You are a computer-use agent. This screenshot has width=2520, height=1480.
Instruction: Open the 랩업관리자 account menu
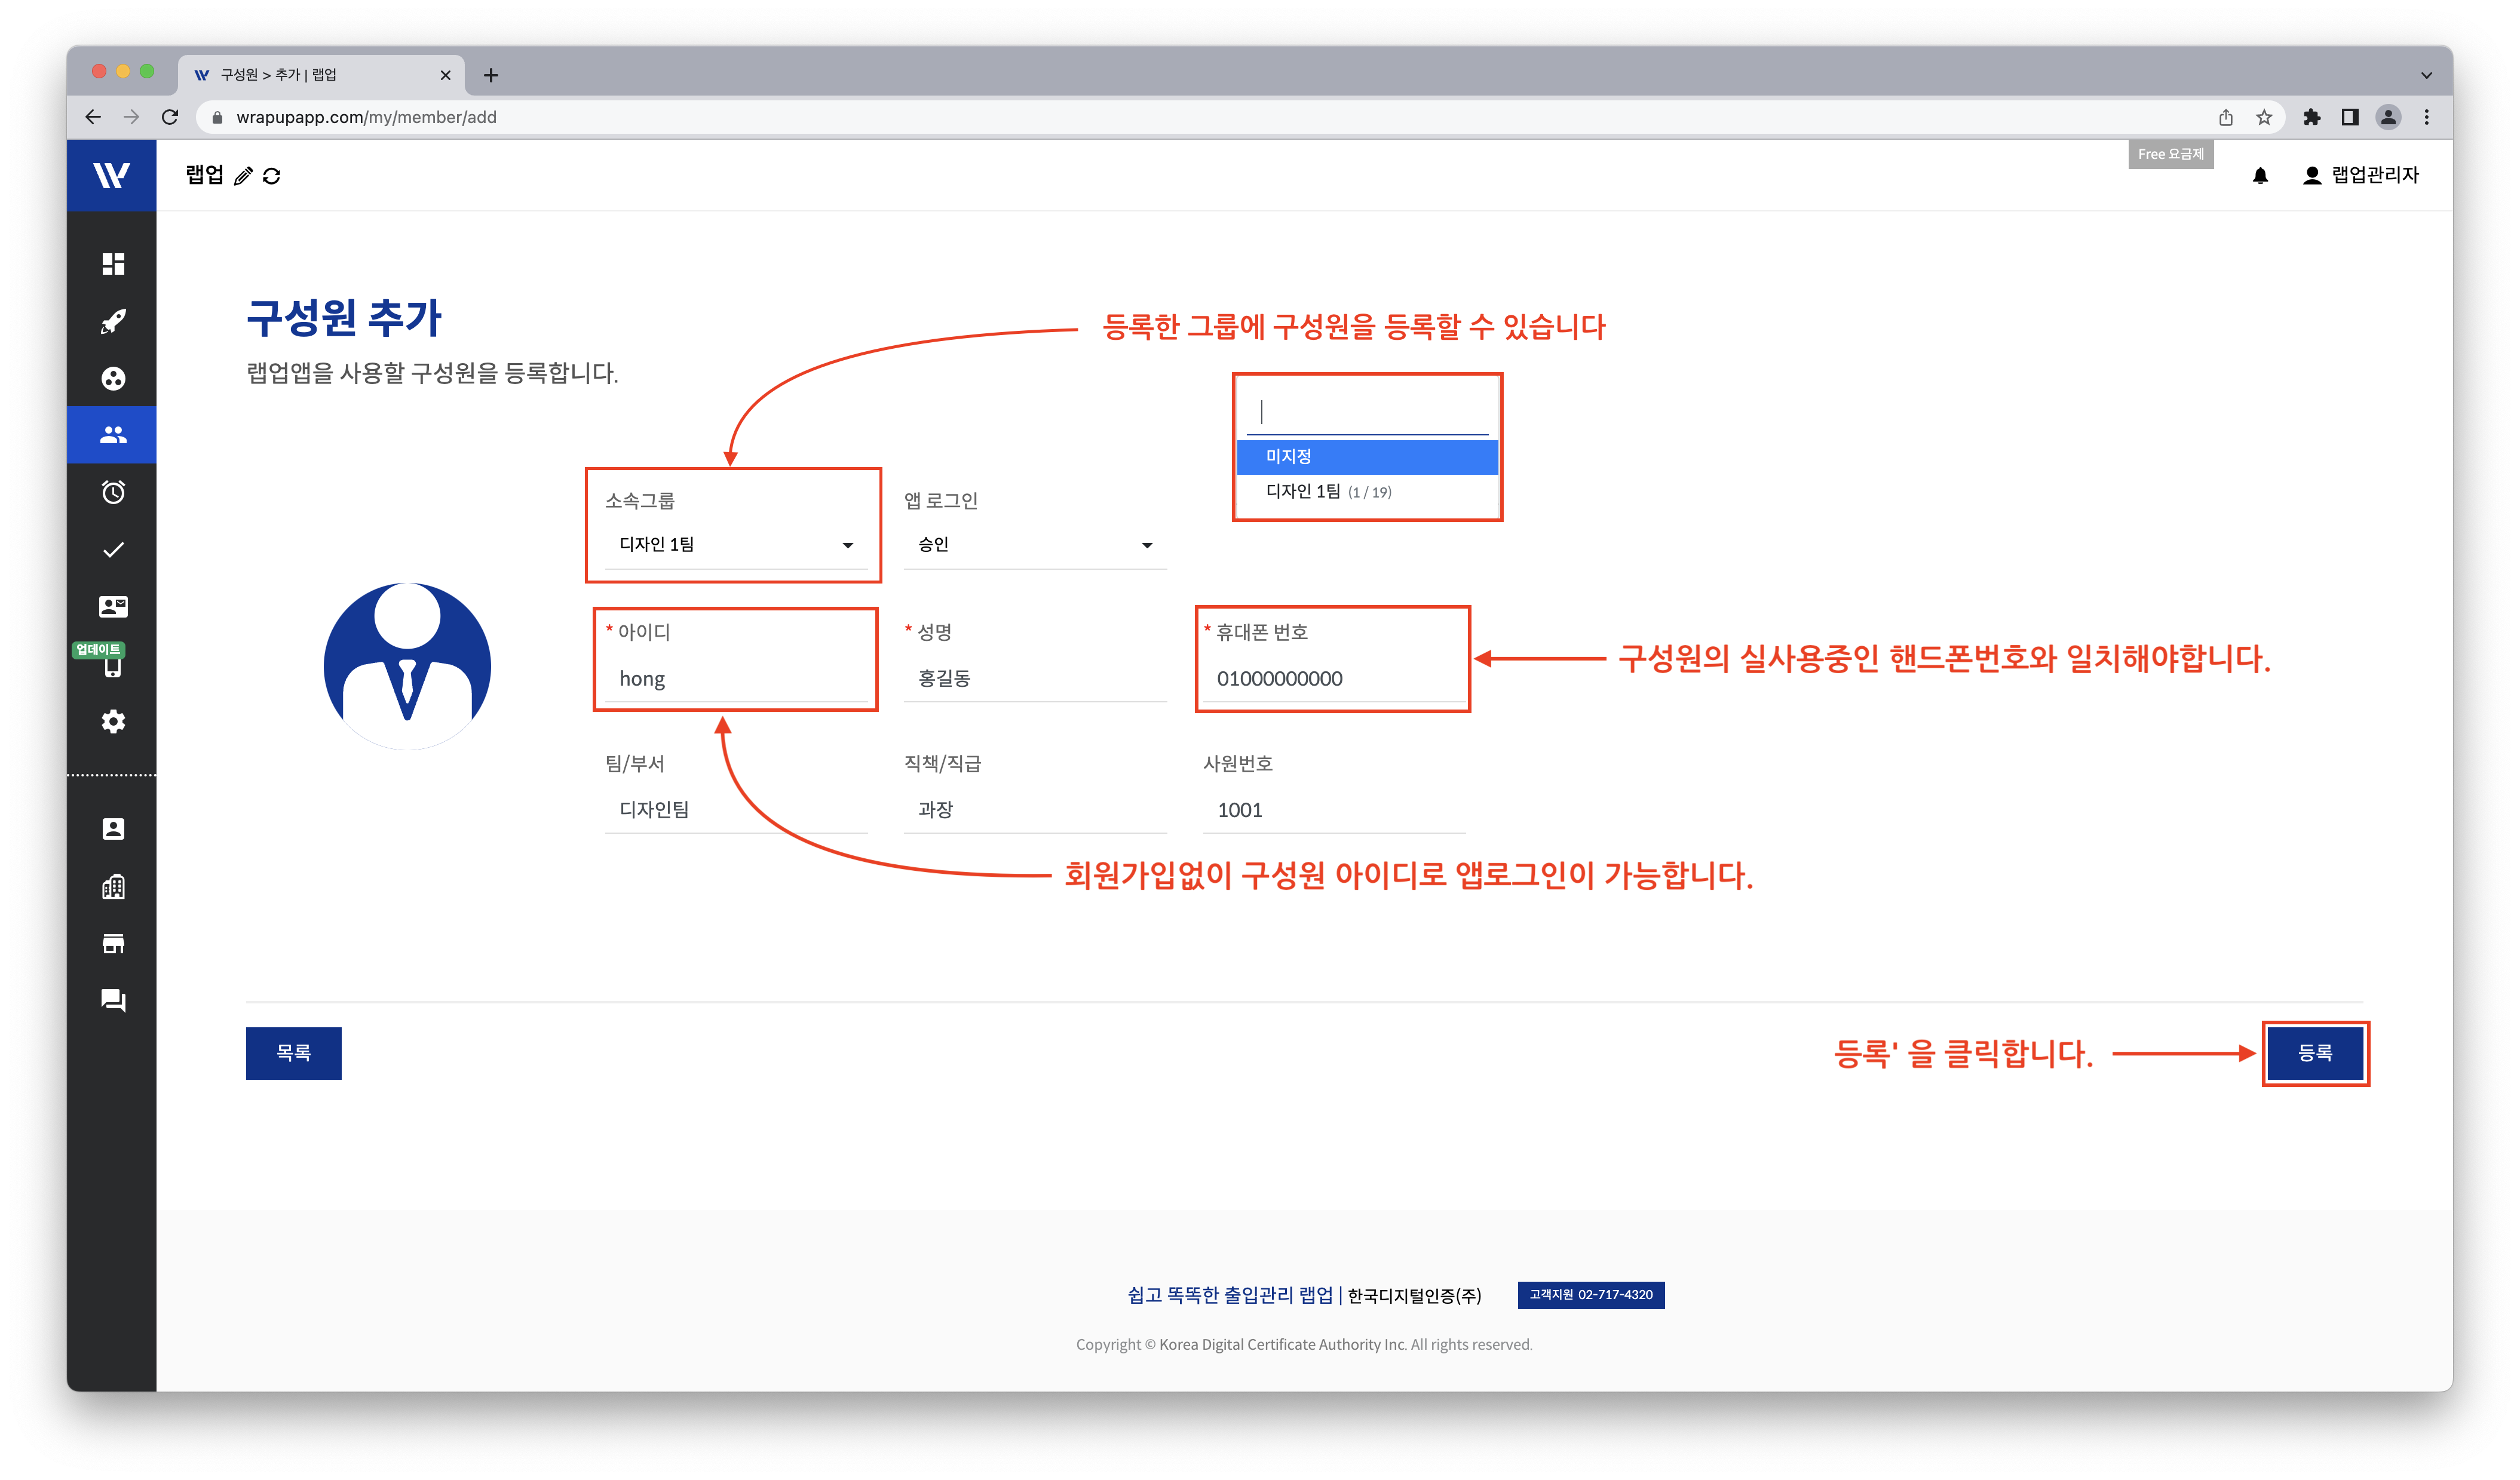[2360, 175]
